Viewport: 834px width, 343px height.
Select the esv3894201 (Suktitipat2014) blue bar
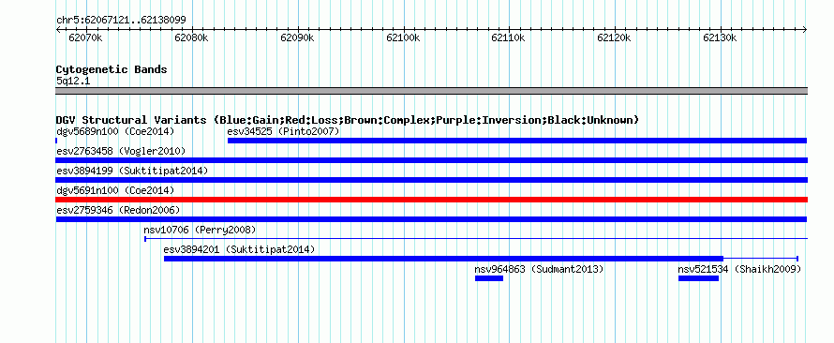click(443, 259)
